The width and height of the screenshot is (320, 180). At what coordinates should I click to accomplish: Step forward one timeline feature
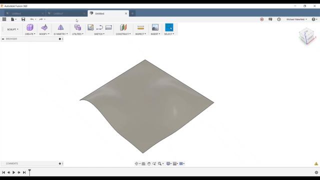point(19,172)
